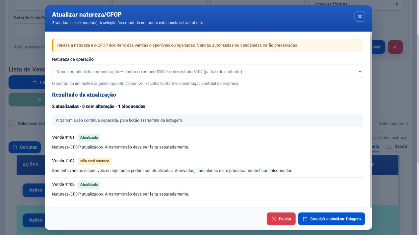The image size is (419, 235).
Task: Click the second Ações button
Action: [34, 220]
